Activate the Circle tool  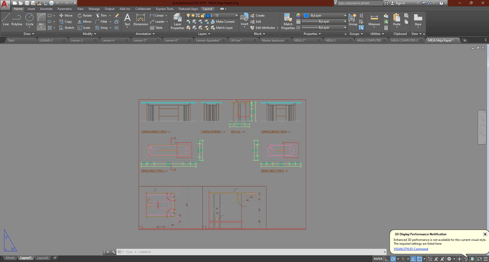[30, 20]
